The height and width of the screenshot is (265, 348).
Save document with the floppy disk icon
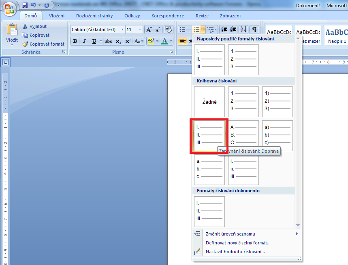(x=25, y=5)
